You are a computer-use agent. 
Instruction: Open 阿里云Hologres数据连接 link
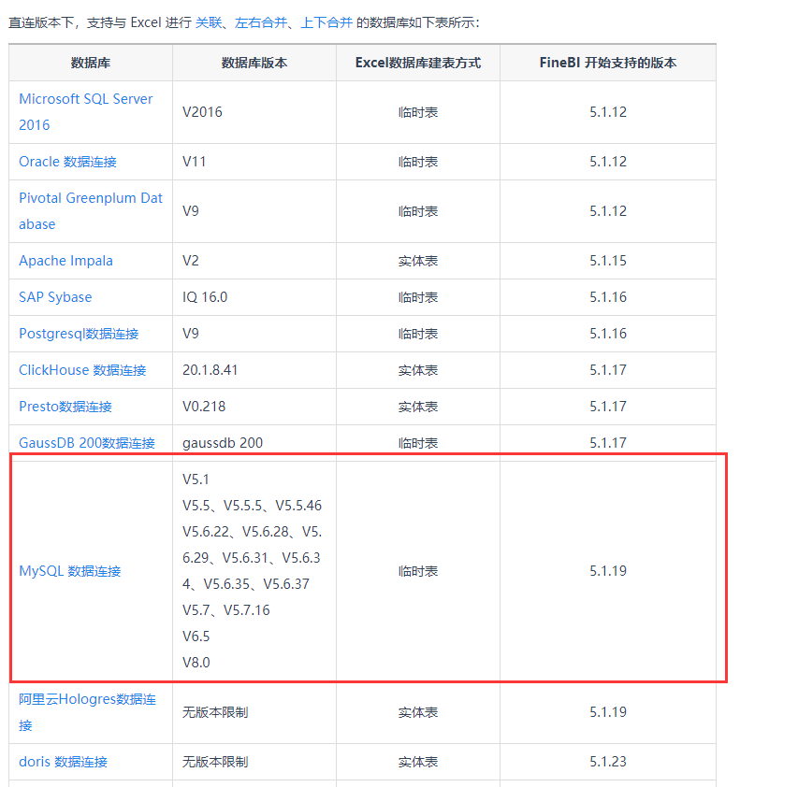[88, 712]
